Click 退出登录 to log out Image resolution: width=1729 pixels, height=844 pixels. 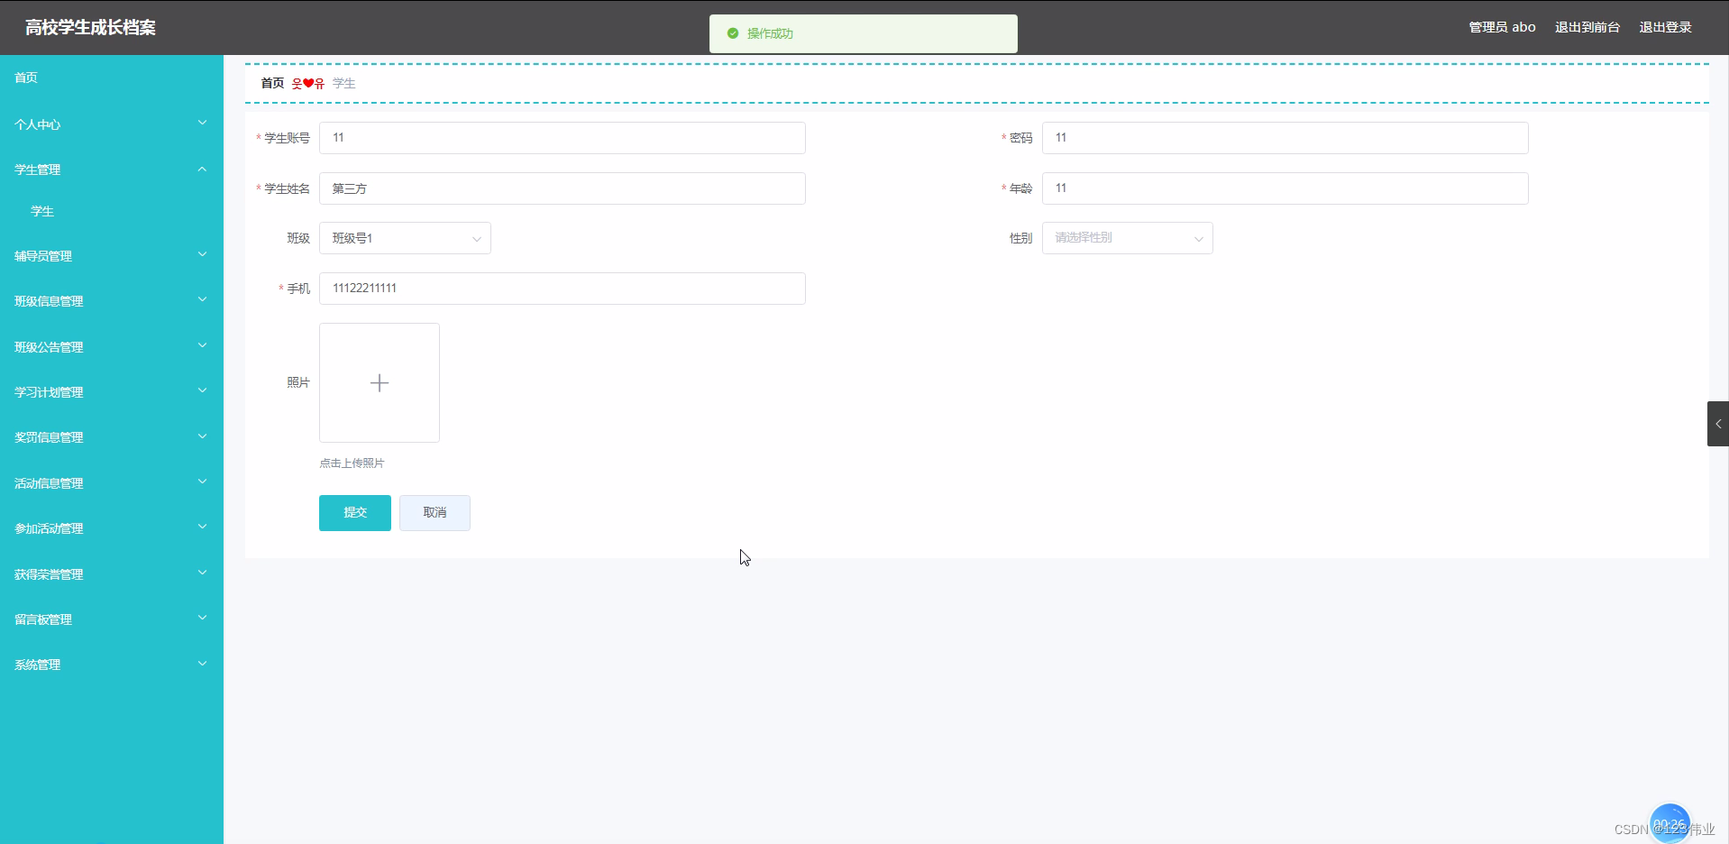(x=1665, y=27)
